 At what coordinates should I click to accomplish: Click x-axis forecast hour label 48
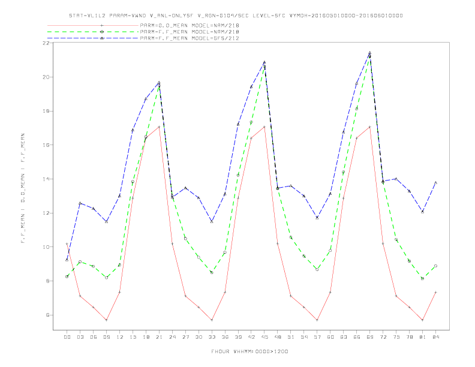click(x=278, y=337)
